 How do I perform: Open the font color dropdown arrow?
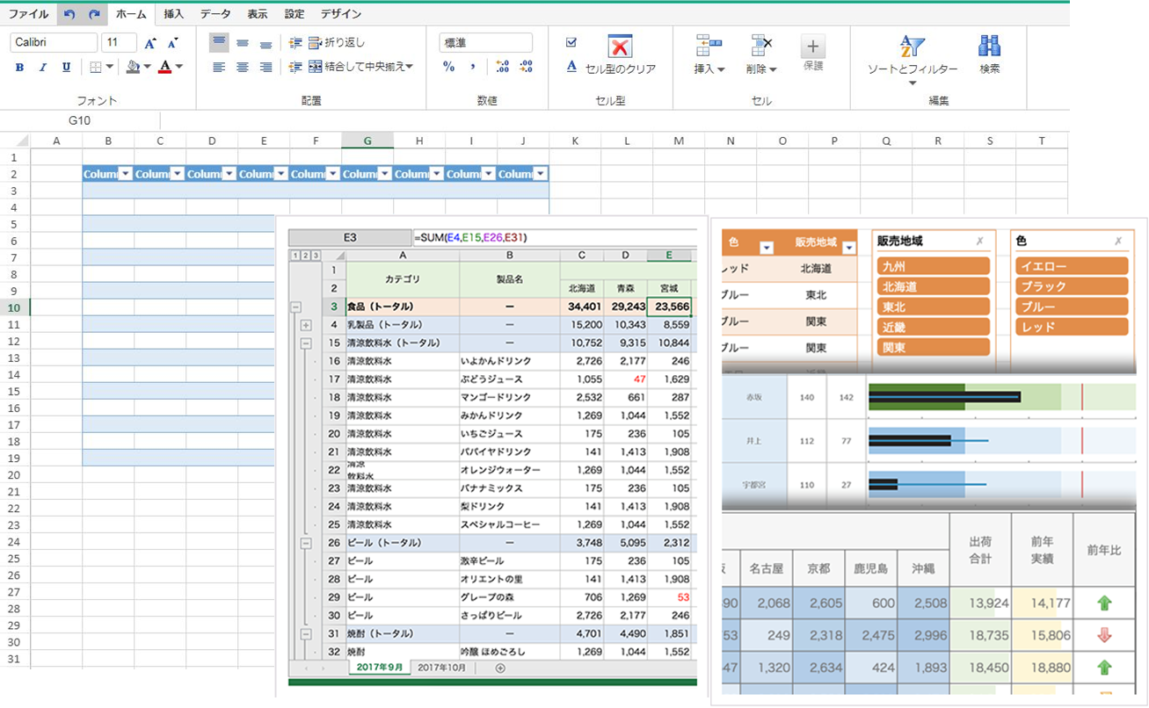coord(179,67)
